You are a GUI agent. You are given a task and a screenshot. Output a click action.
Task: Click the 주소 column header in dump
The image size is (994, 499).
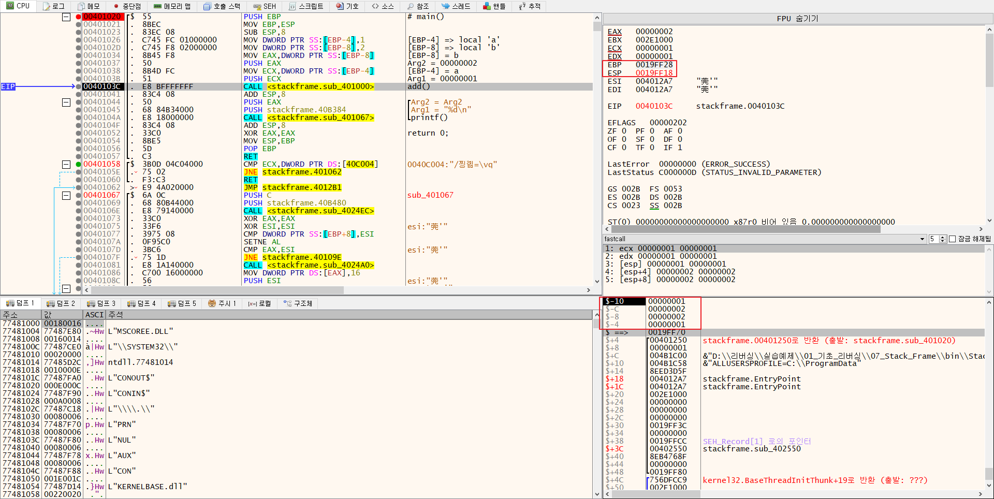pyautogui.click(x=21, y=315)
